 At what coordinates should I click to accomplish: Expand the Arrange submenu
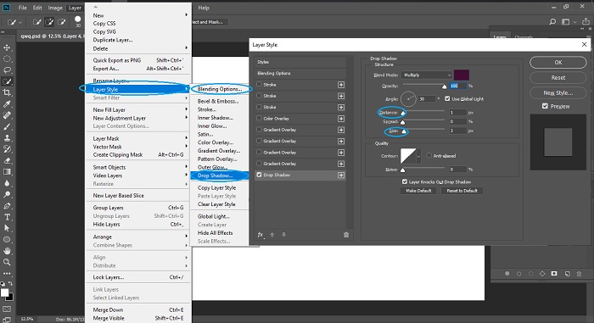pos(138,237)
